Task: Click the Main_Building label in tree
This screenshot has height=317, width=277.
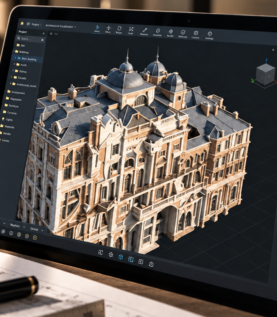Action: [29, 59]
